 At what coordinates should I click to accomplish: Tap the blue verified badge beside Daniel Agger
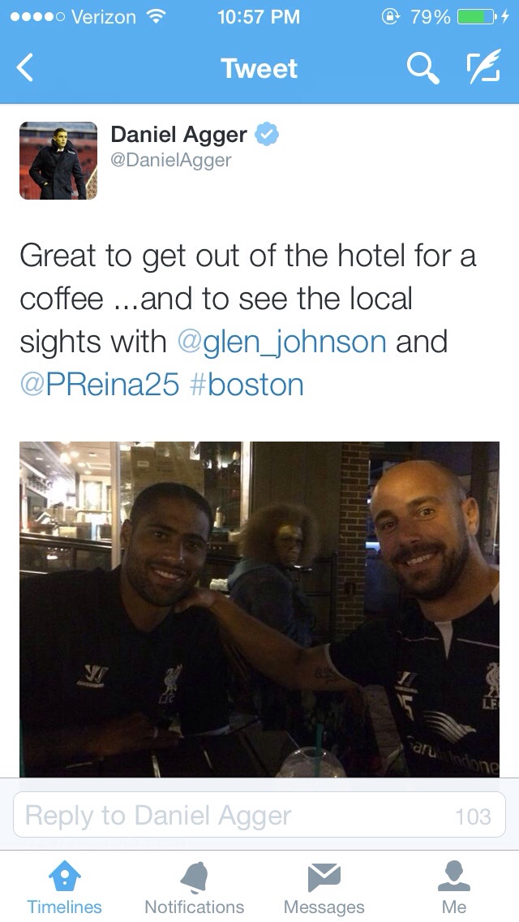tap(267, 134)
